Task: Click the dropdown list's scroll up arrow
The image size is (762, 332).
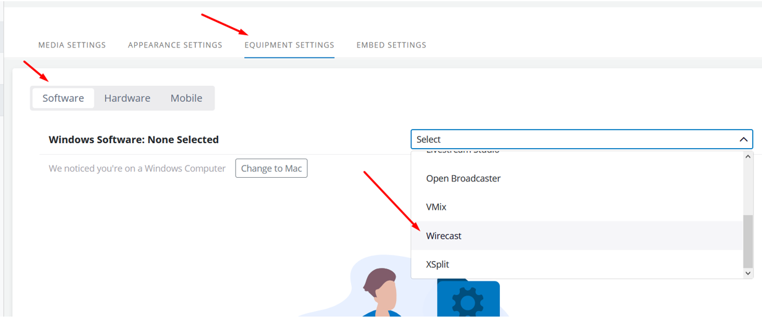Action: (x=748, y=157)
